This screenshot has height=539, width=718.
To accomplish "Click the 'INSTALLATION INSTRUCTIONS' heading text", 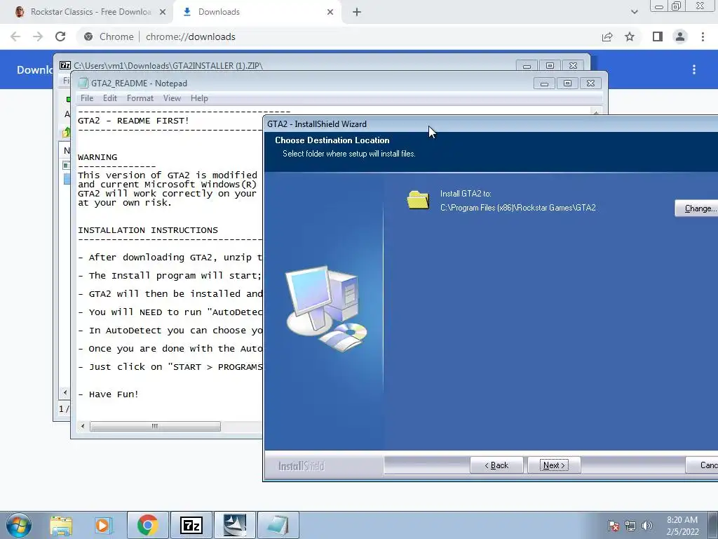I will (147, 230).
